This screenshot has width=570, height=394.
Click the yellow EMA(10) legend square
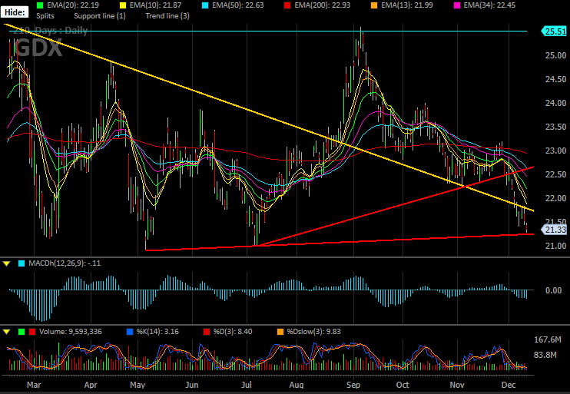click(122, 5)
